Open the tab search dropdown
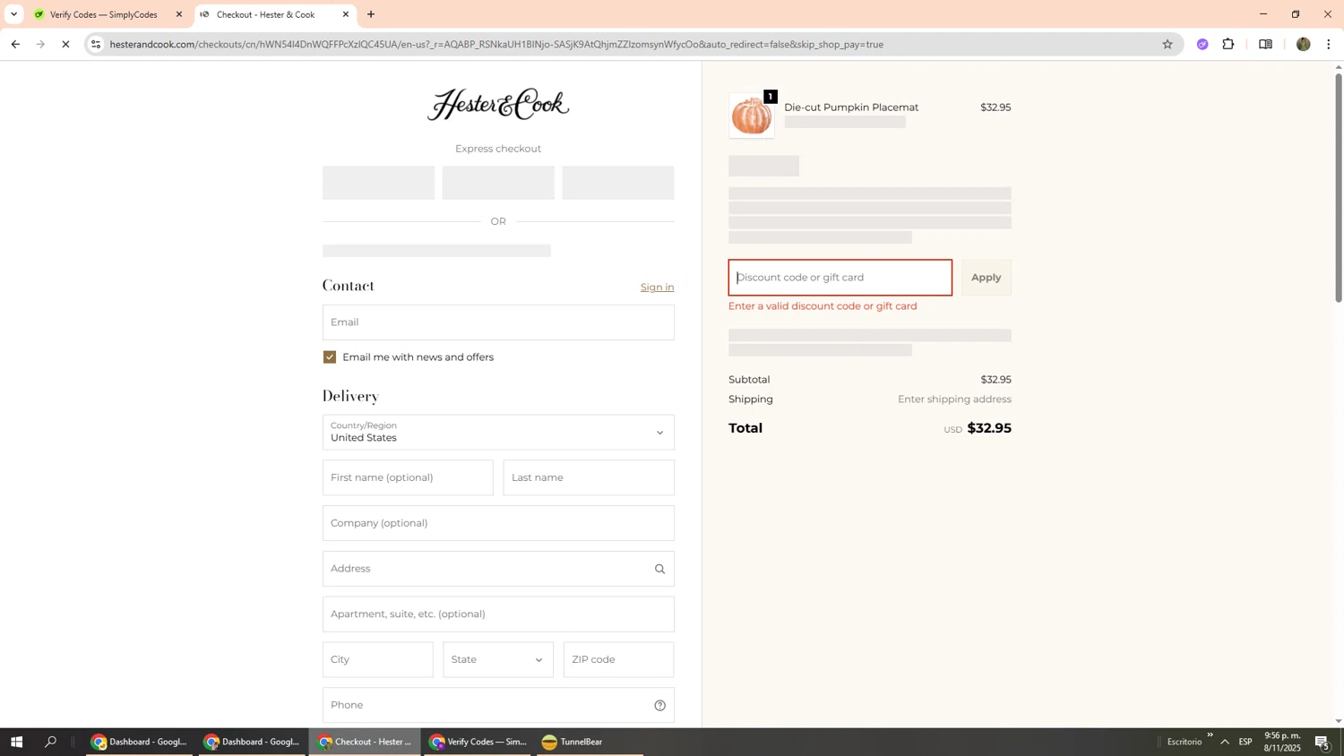This screenshot has width=1344, height=756. (x=13, y=14)
